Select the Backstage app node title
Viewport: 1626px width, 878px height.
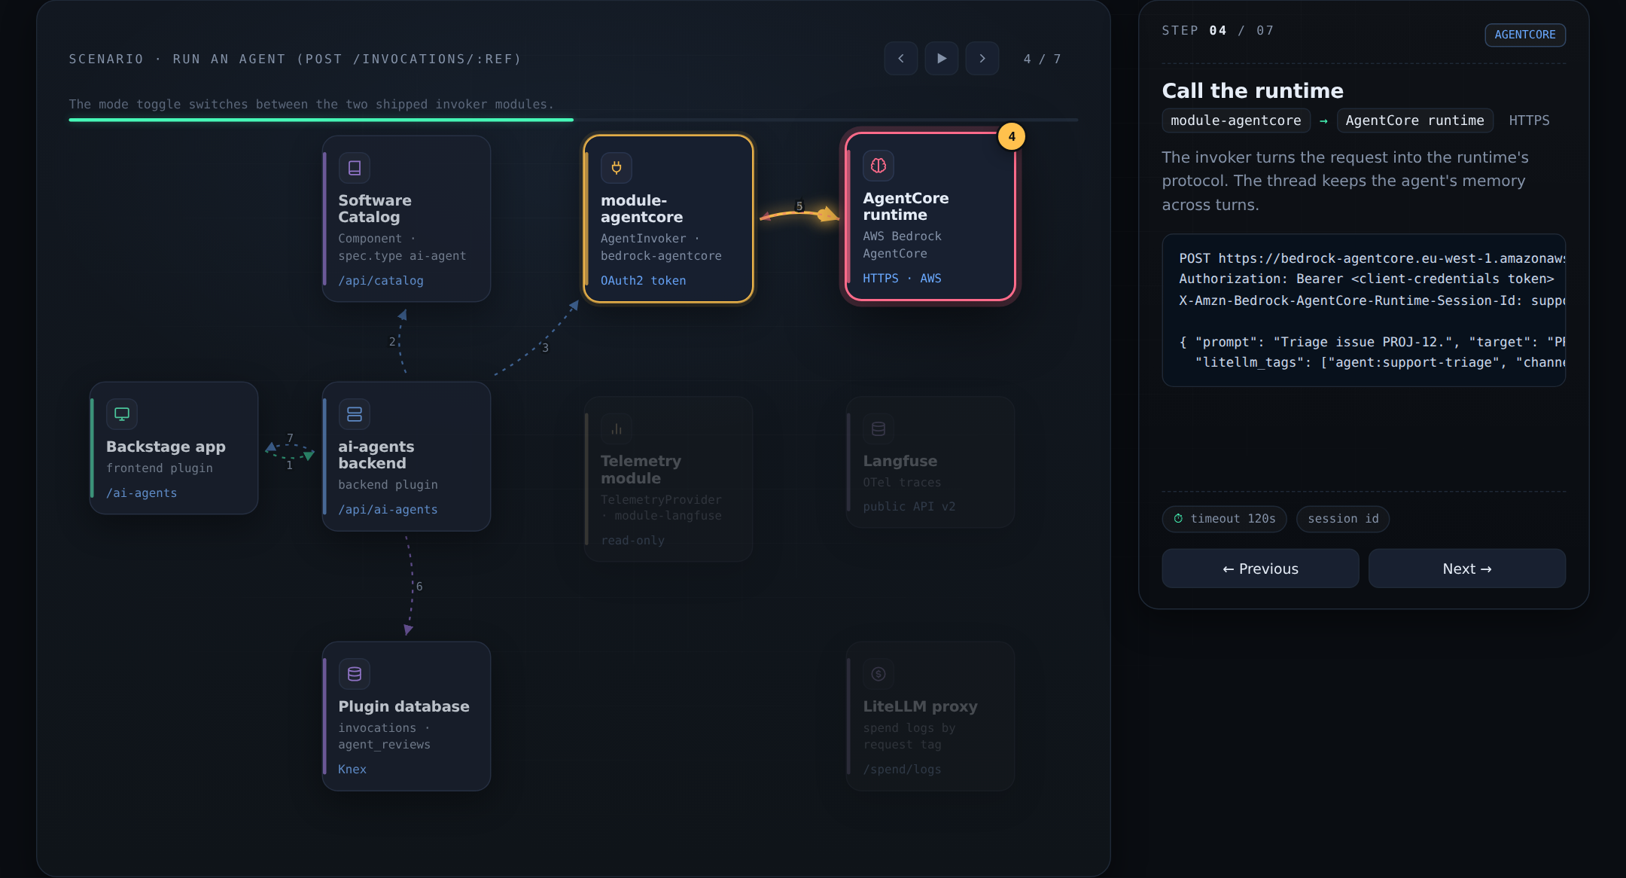166,447
